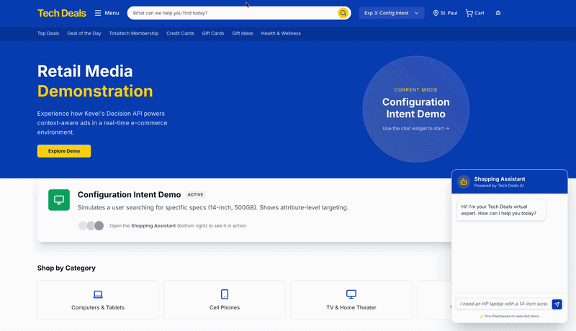Open Totaltech Membership page

[x=134, y=33]
